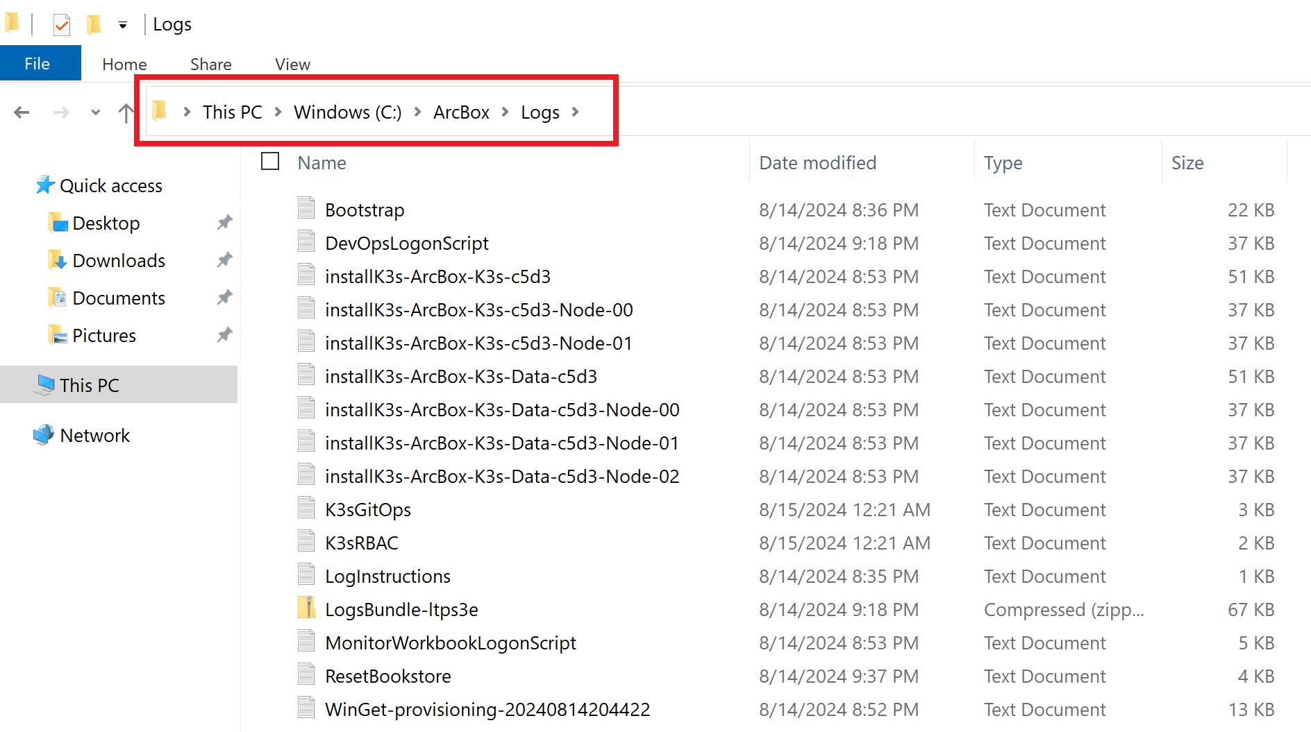Select the LogsBundle-ltps3e zip file icon
The height and width of the screenshot is (732, 1311).
(x=306, y=608)
